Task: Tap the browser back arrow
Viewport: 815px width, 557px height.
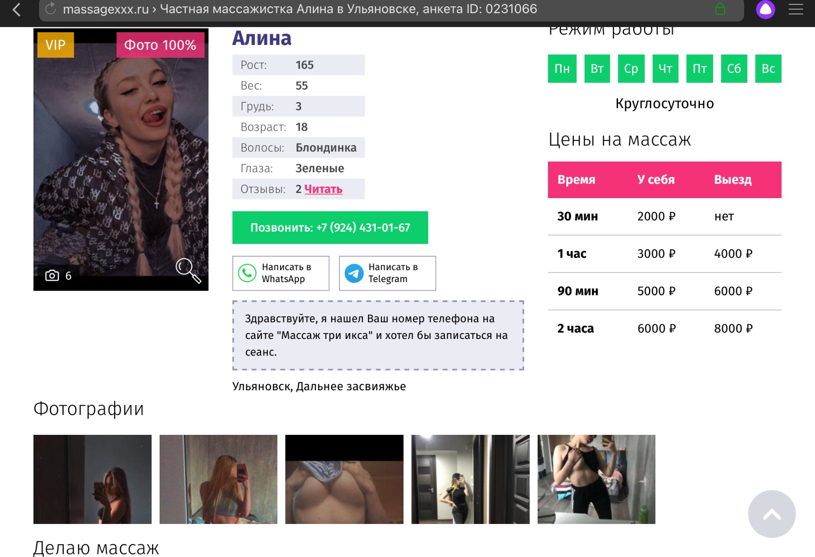Action: point(17,9)
